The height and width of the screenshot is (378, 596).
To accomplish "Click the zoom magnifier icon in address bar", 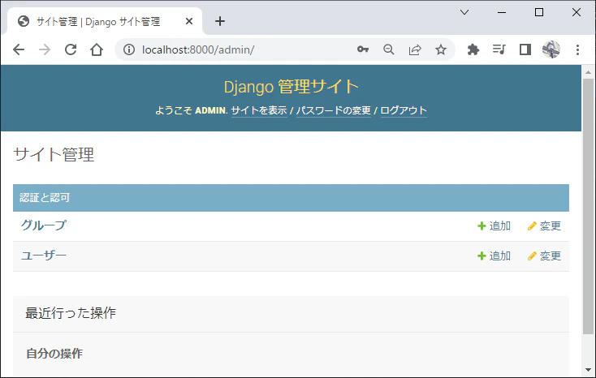I will coord(388,49).
